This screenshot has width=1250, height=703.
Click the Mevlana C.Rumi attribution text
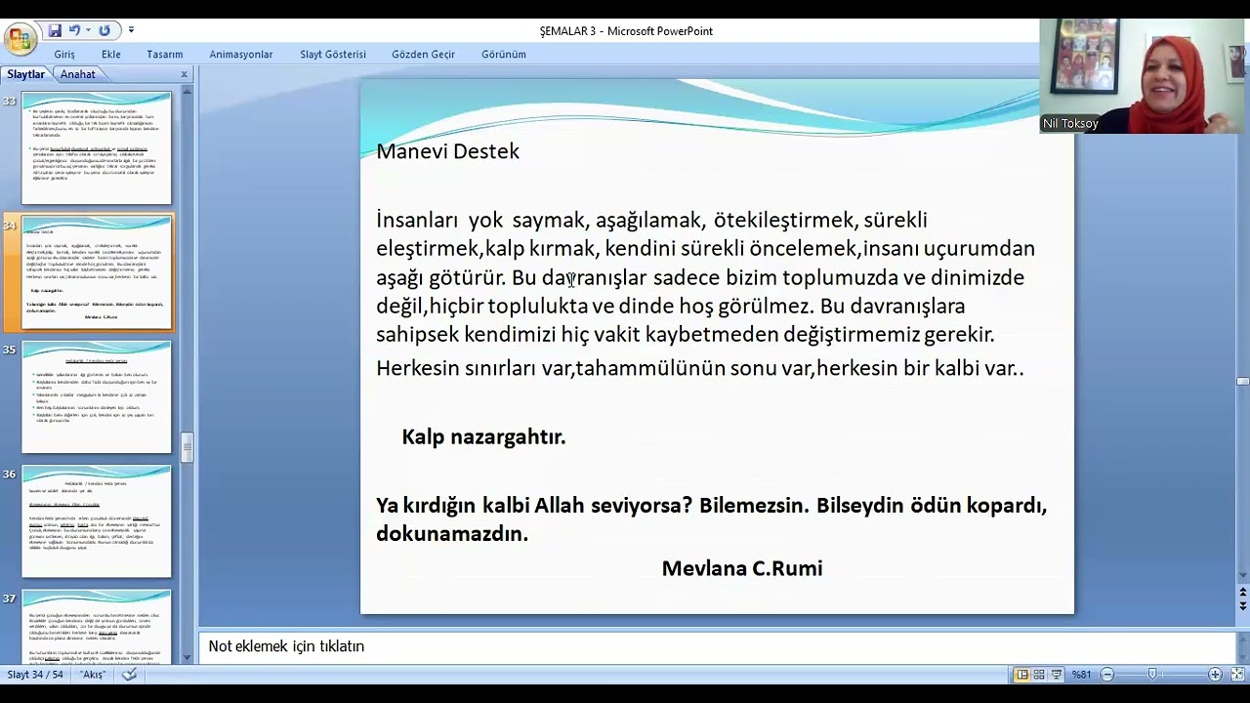click(x=742, y=568)
